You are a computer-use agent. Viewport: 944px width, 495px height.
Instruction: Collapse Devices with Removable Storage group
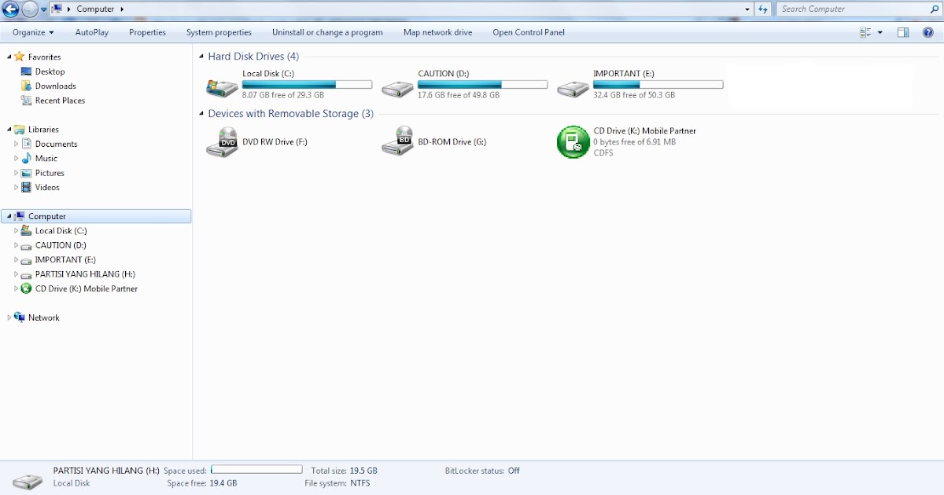(201, 115)
